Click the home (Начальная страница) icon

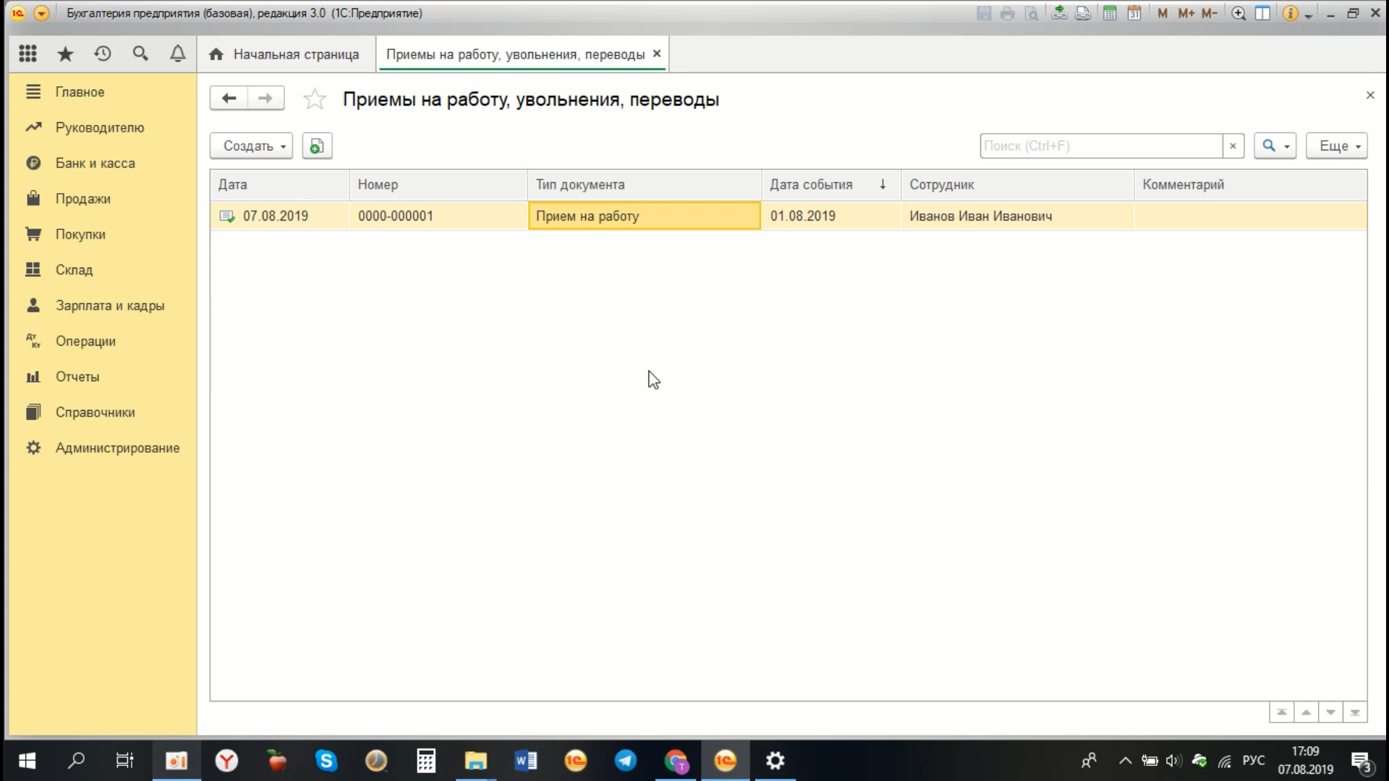(216, 54)
